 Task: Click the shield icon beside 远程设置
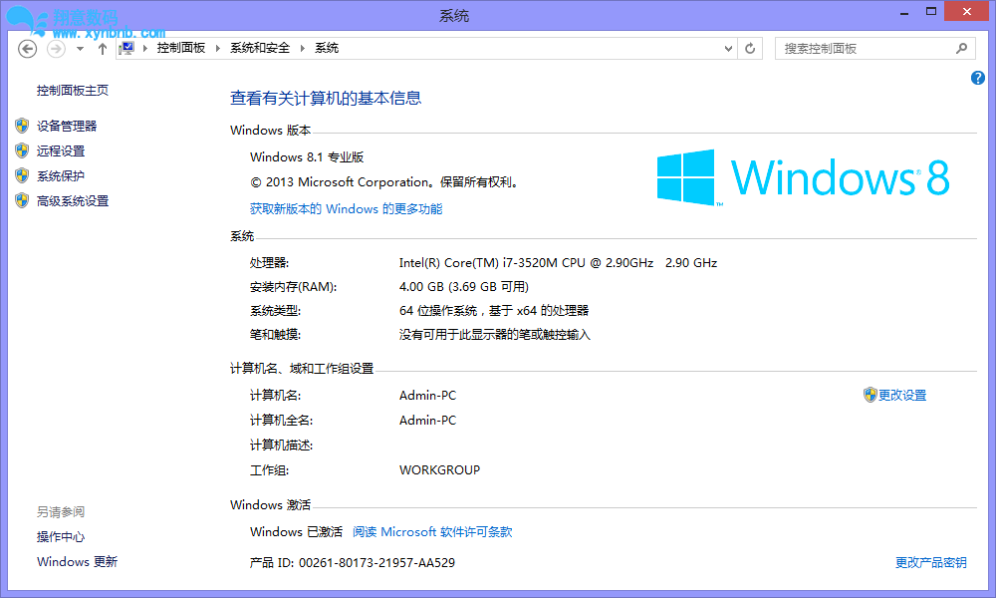coord(22,150)
